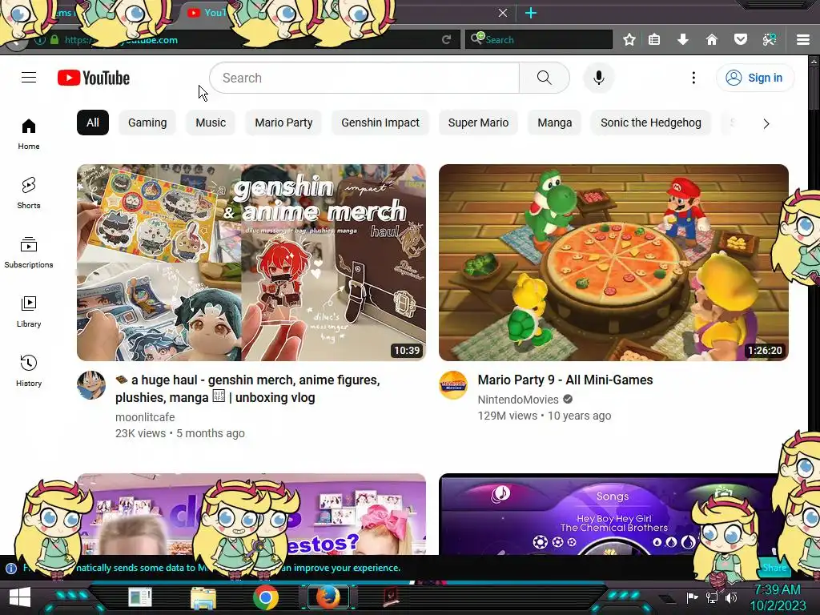Open the moonlitcafe channel link
Viewport: 820px width, 615px height.
click(145, 417)
